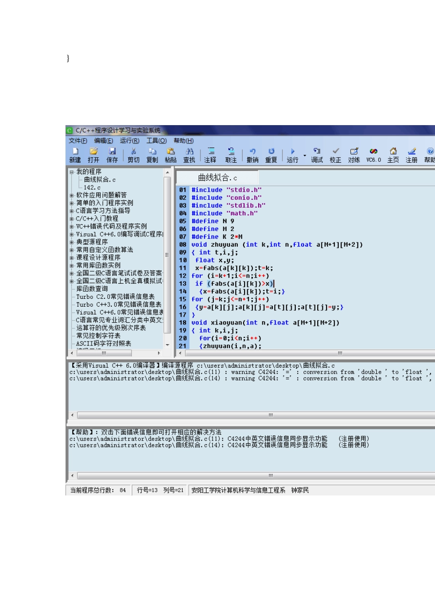Open the 文件(F) menu
This screenshot has width=435, height=616.
tap(78, 141)
